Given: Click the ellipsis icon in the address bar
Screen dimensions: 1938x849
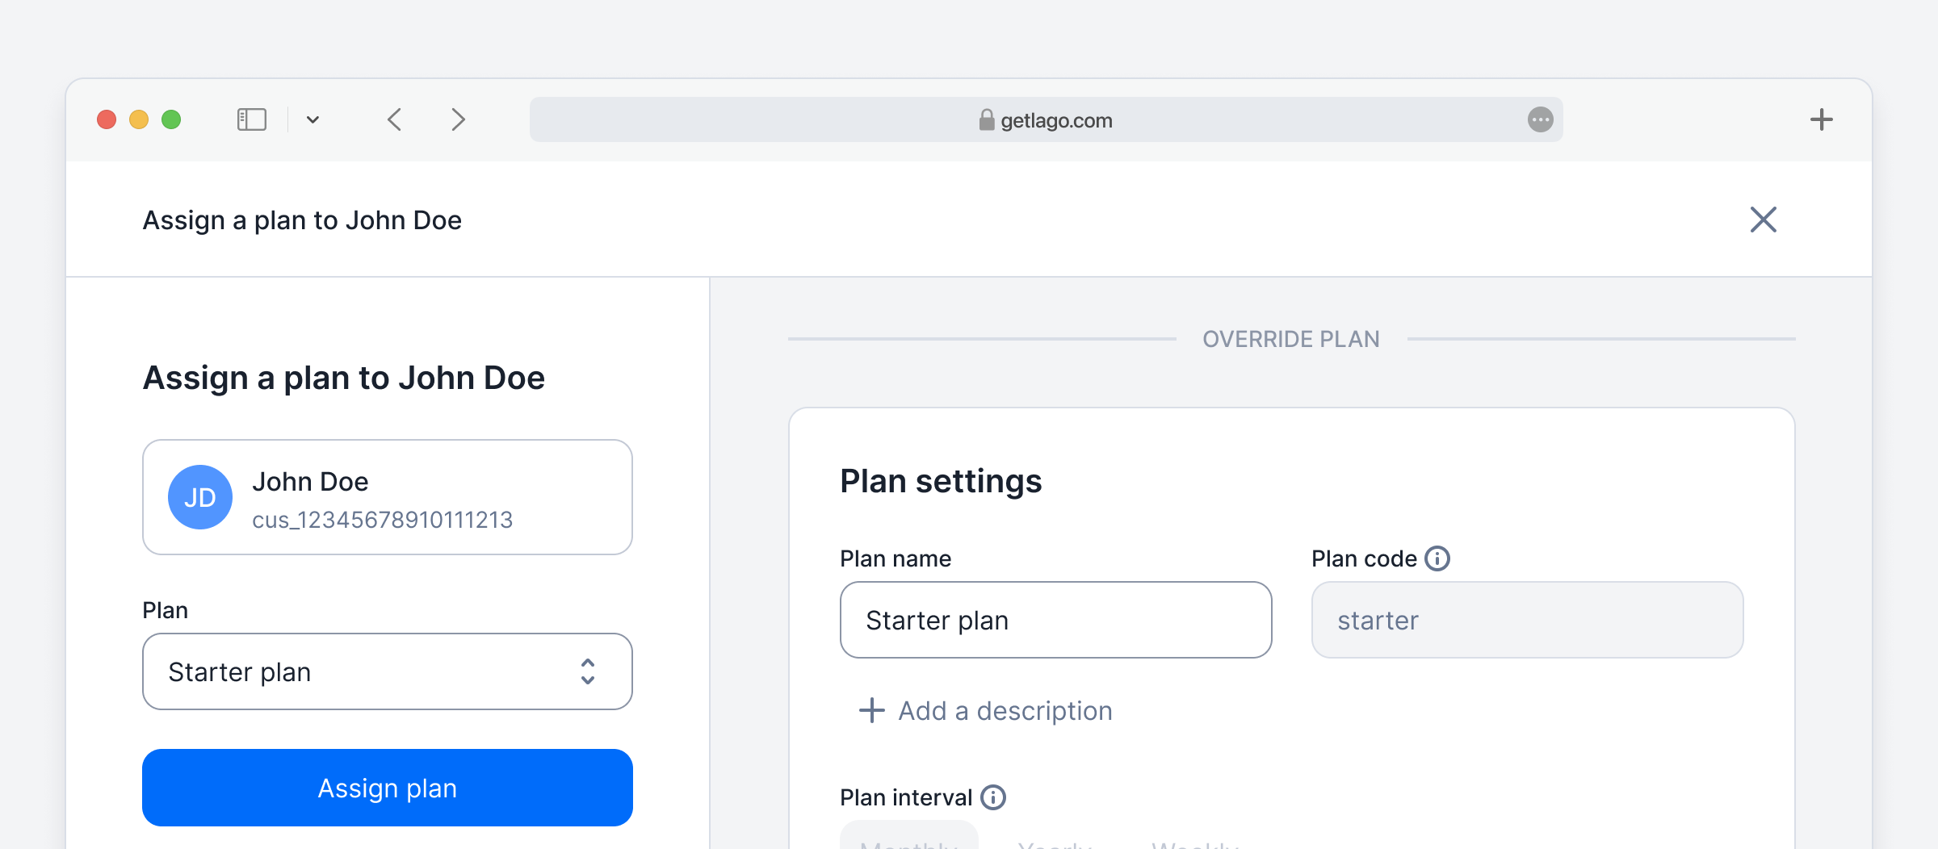Looking at the screenshot, I should pos(1540,119).
